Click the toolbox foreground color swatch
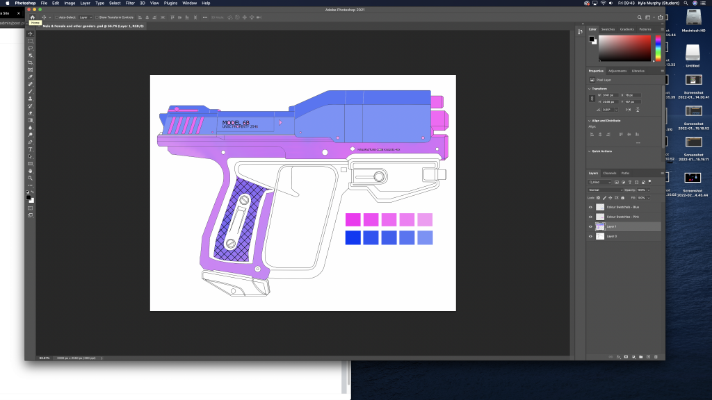 point(29,198)
